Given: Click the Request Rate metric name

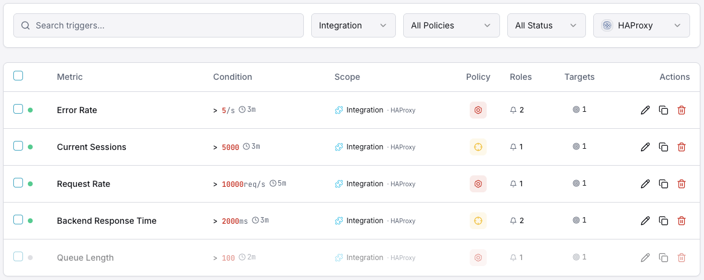Looking at the screenshot, I should (x=84, y=183).
